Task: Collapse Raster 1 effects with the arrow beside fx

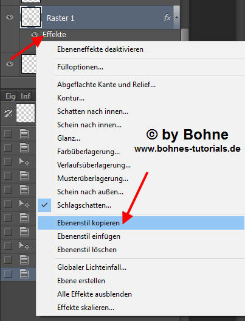Action: point(176,18)
